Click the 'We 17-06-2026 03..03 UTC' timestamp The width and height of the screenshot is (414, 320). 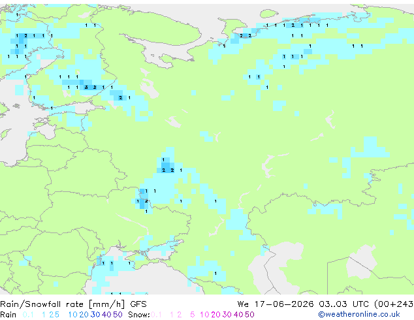pos(304,304)
